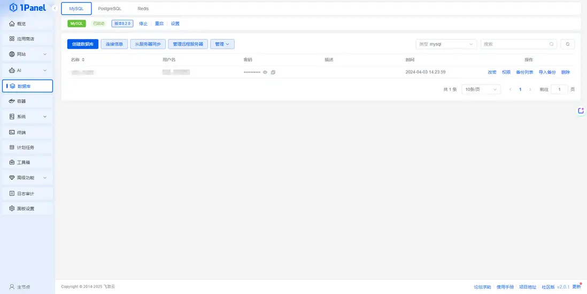Open the 容器 containers page
Image resolution: width=587 pixels, height=294 pixels.
point(27,101)
